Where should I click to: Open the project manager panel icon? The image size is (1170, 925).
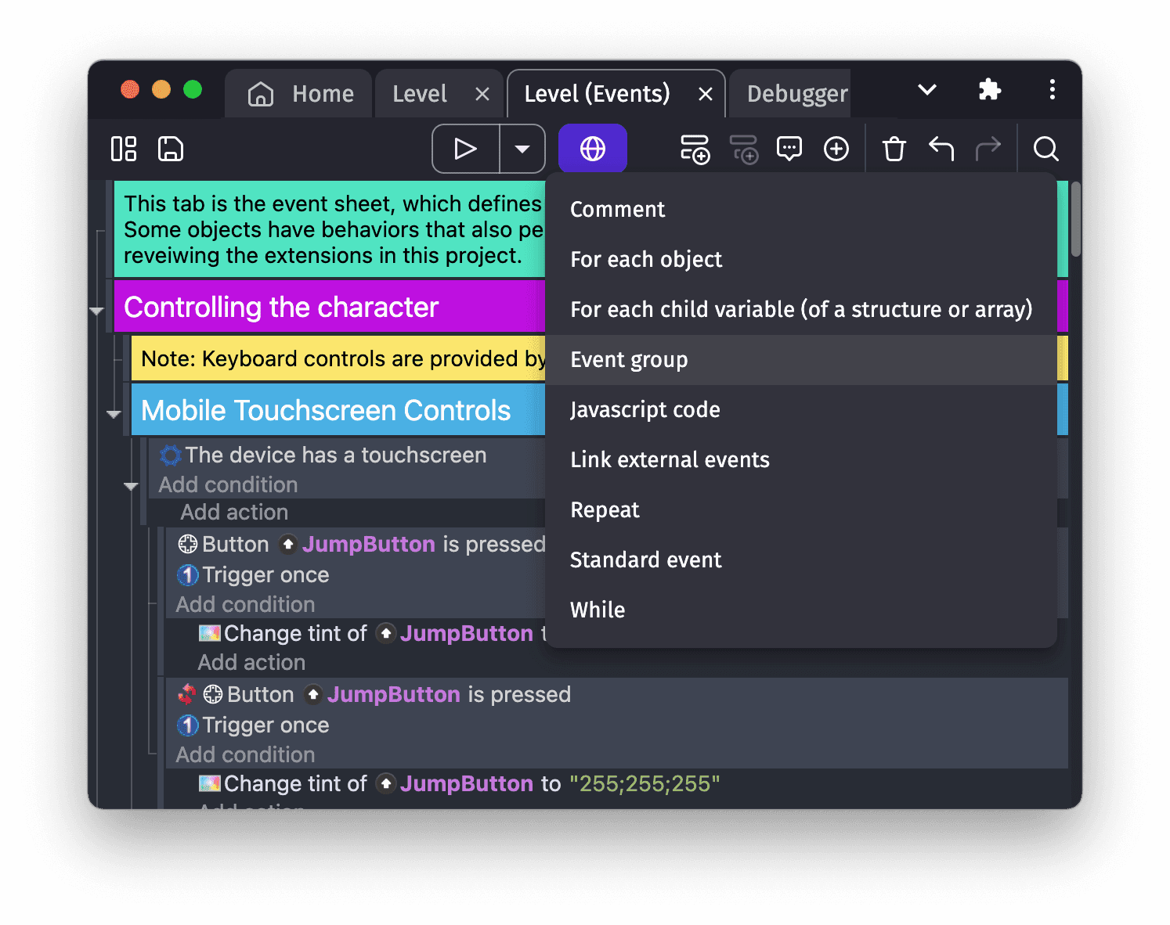click(124, 149)
